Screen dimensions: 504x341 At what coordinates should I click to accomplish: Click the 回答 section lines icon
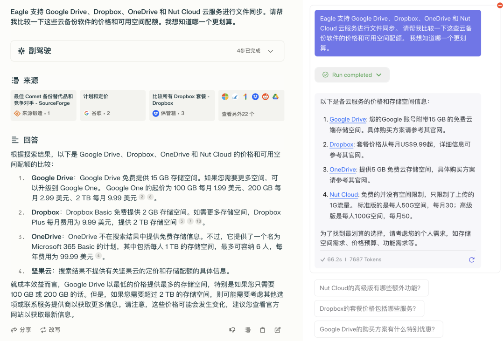15,140
